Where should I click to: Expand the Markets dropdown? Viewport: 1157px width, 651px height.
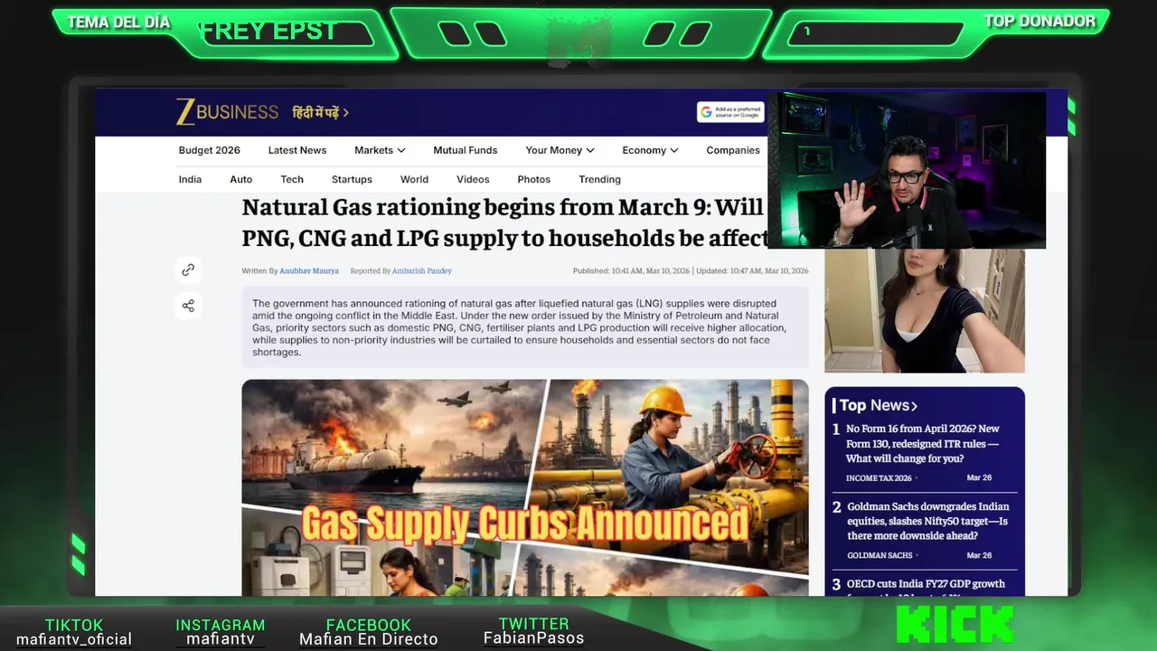[x=380, y=150]
